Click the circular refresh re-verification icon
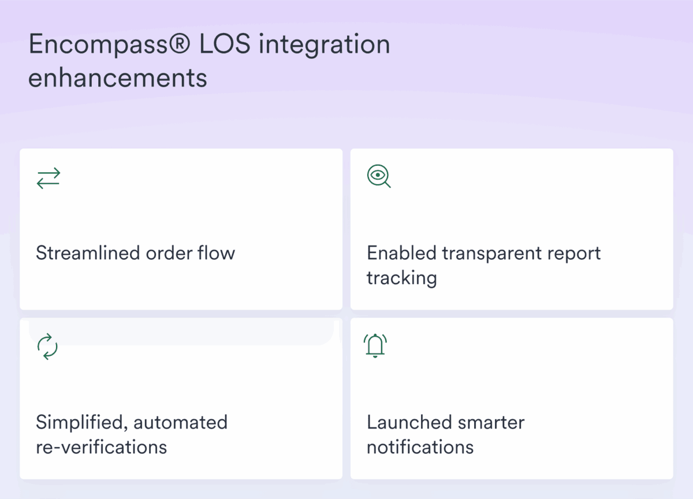 (x=47, y=345)
